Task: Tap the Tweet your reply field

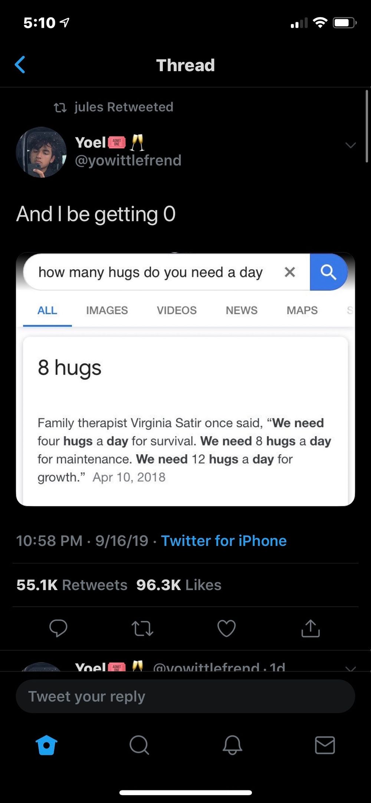Action: coord(185,696)
